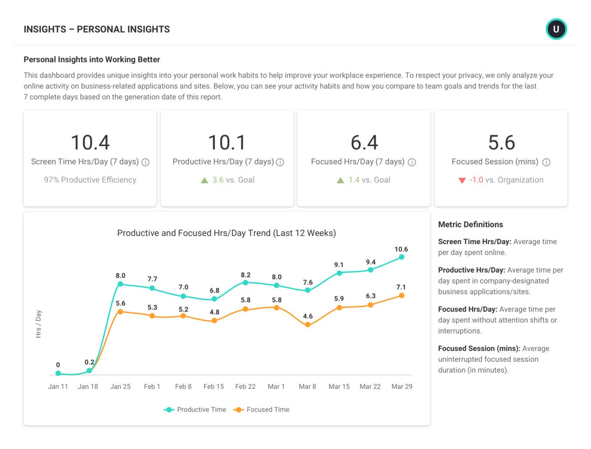Click the 10.1 productive hours value

point(227,143)
